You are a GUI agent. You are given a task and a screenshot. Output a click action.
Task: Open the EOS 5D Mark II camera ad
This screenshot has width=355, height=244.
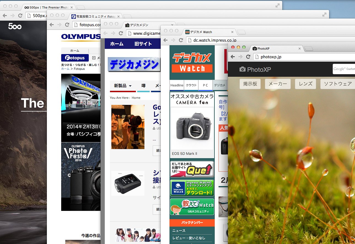192,128
